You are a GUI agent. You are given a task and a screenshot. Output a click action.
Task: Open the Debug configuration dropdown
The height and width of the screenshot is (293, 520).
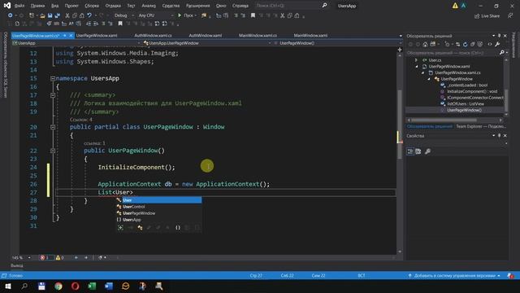coord(123,15)
